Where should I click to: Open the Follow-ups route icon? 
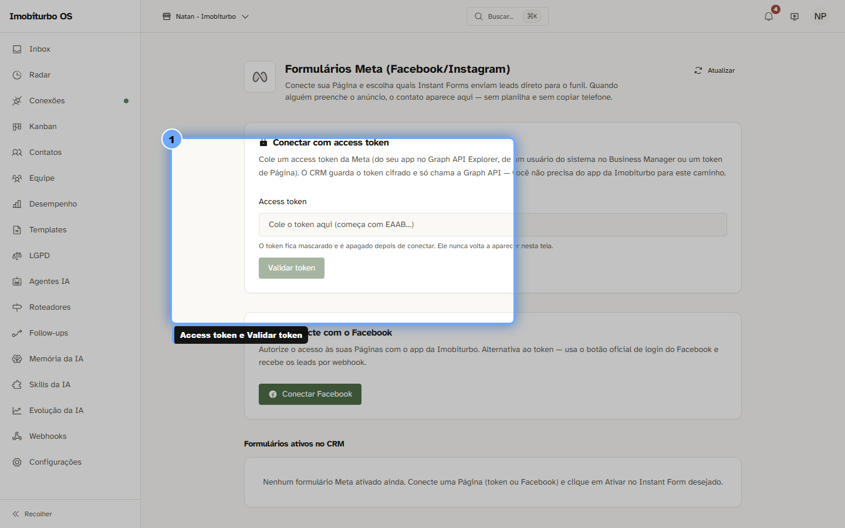(x=17, y=333)
